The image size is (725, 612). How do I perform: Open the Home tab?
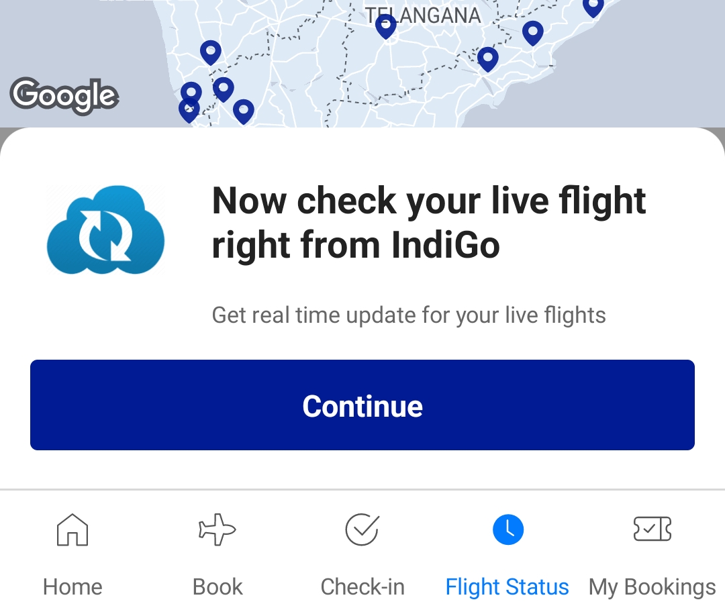point(72,586)
